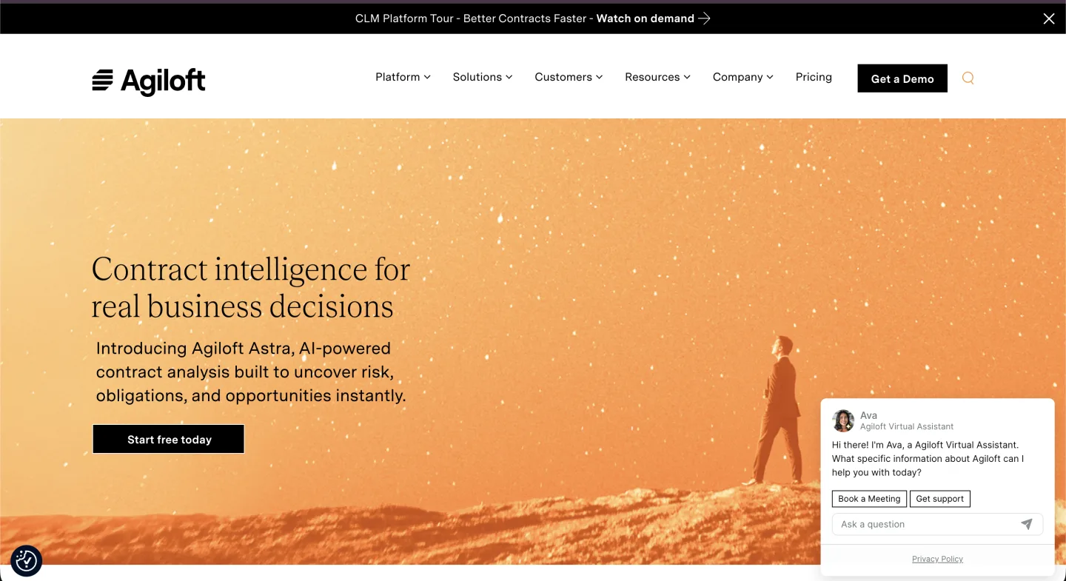This screenshot has height=581, width=1066.
Task: Click Ava's avatar in chat widget
Action: tap(843, 420)
